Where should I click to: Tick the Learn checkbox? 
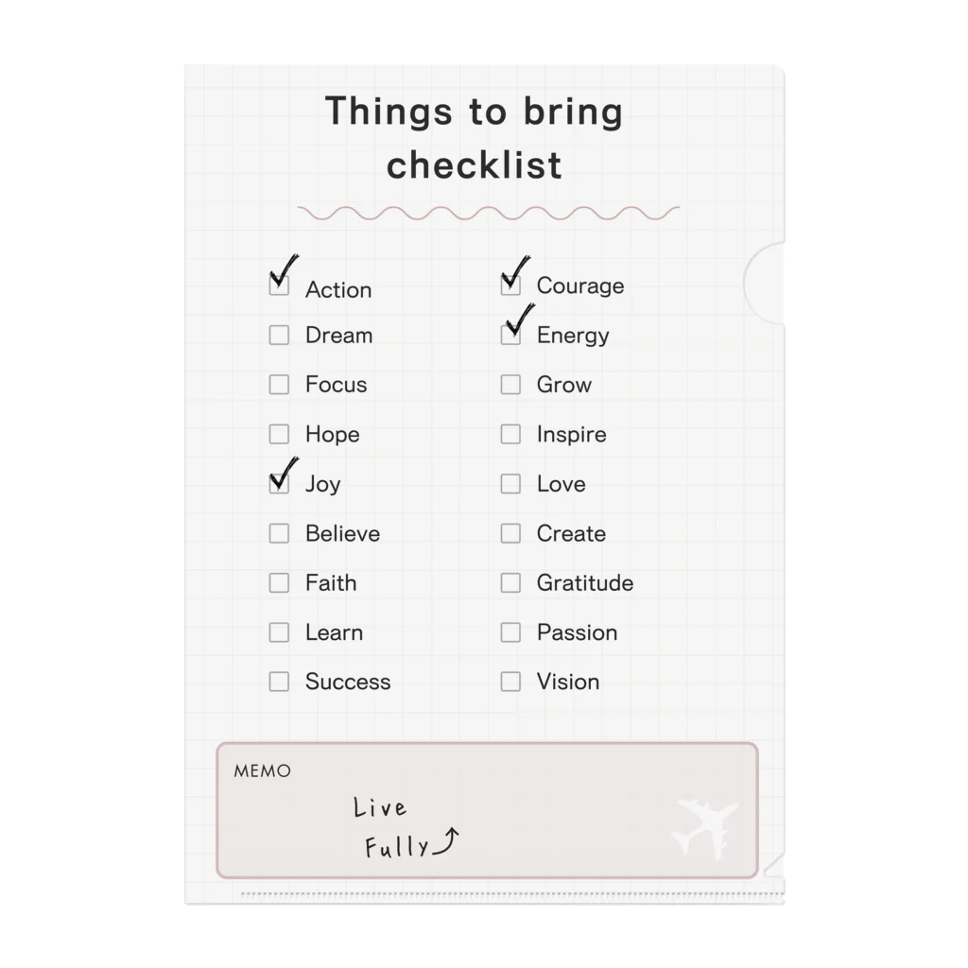tap(279, 632)
